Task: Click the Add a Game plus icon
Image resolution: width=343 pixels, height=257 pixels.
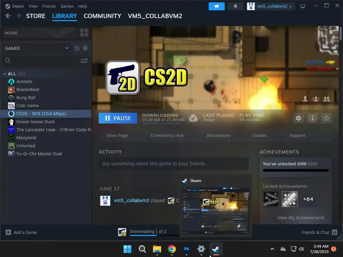Action: pos(8,232)
